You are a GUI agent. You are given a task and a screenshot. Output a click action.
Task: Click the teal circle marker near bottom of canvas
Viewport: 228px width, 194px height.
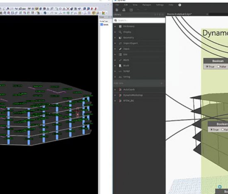220,187
